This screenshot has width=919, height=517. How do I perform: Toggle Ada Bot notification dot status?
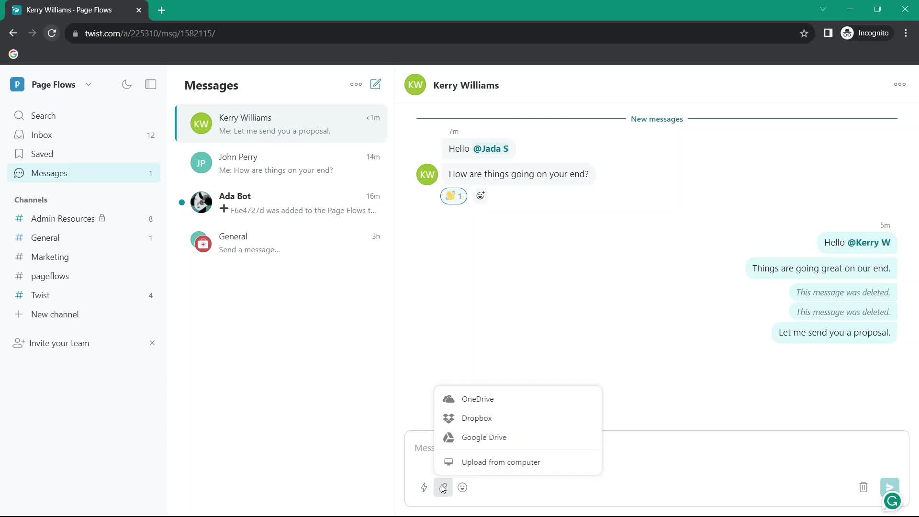pyautogui.click(x=182, y=202)
